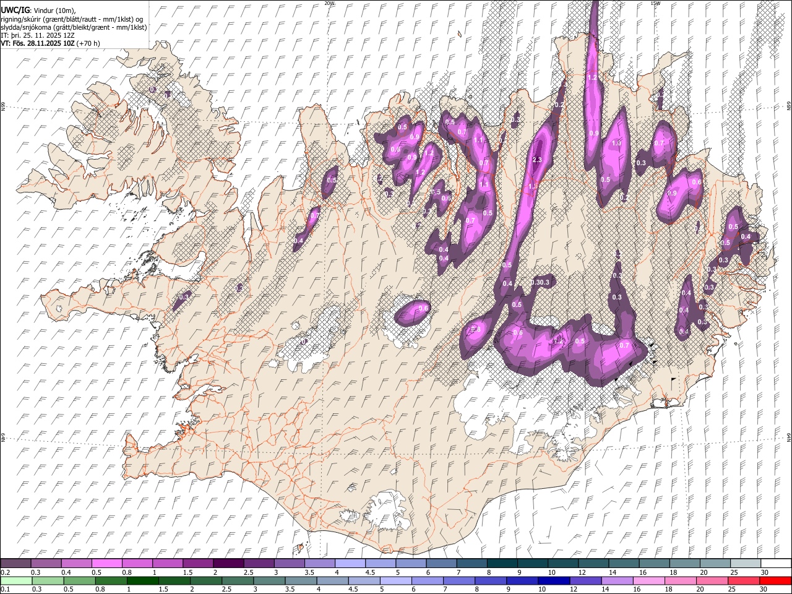The image size is (792, 594).
Task: Click the dark blue bottom-legend swatch starting at 10
Action: 553,580
